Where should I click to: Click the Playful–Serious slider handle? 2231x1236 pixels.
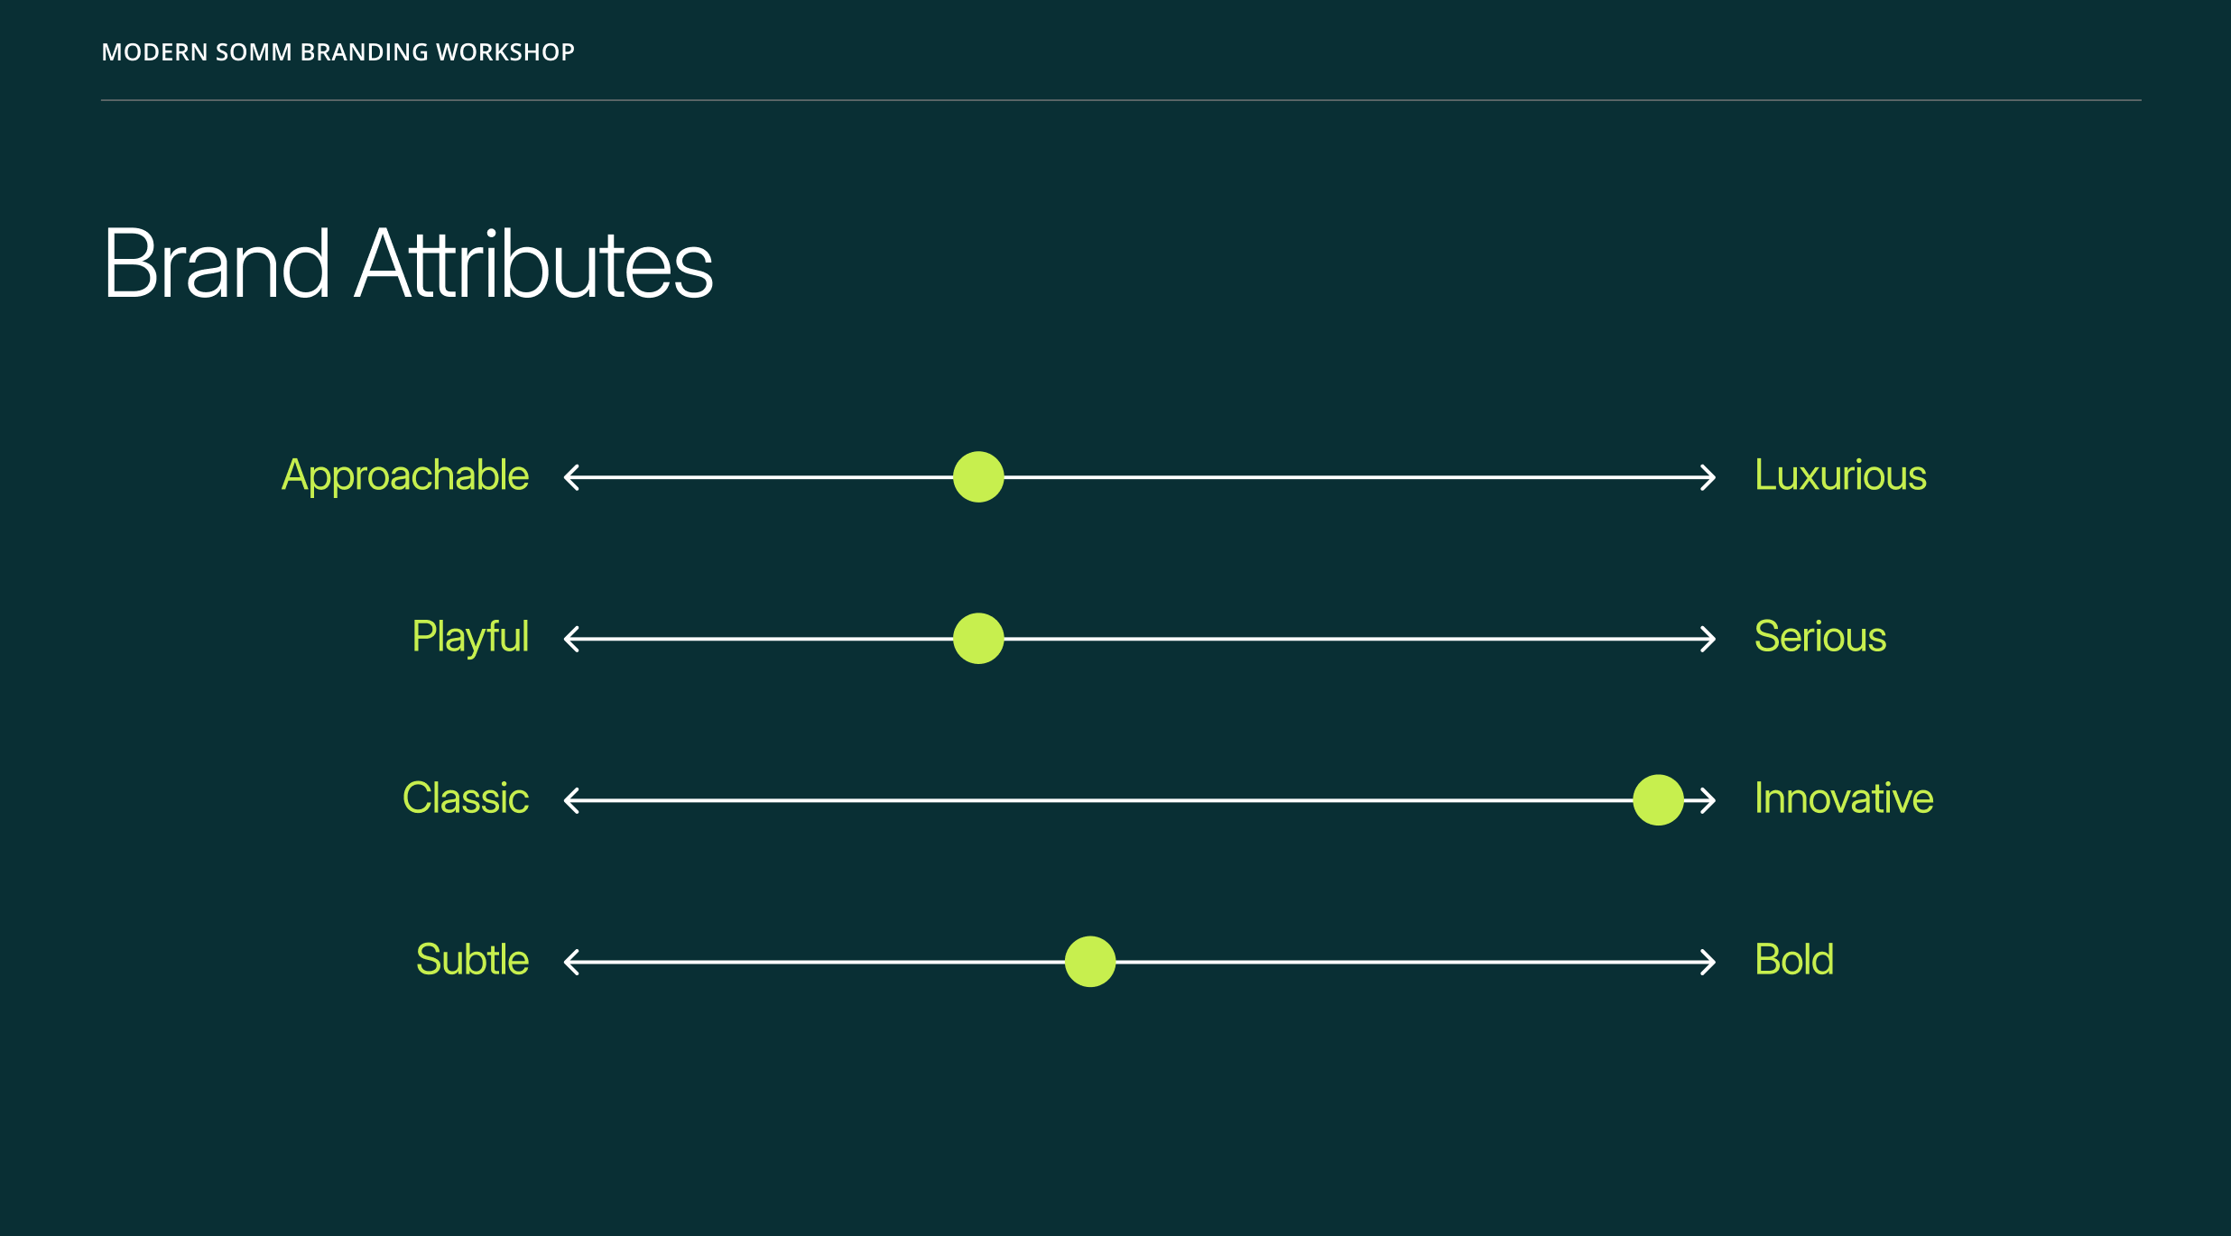[x=978, y=639]
